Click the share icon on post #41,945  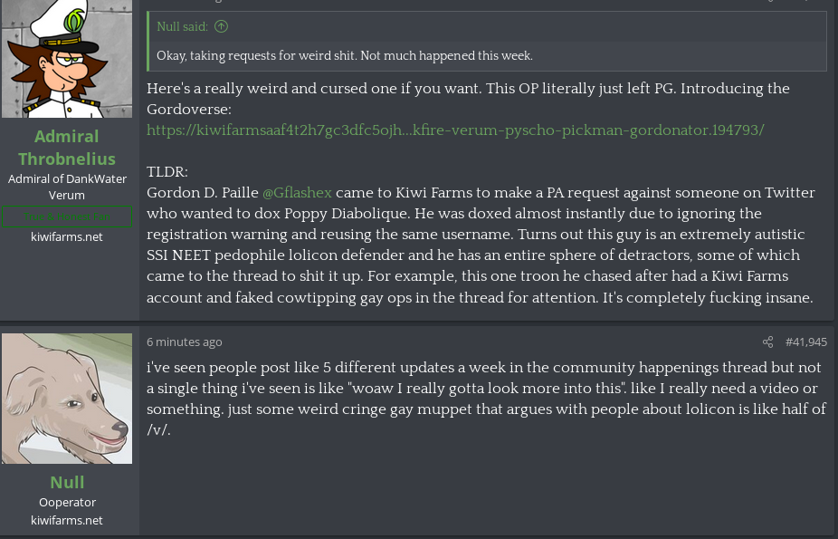(767, 342)
